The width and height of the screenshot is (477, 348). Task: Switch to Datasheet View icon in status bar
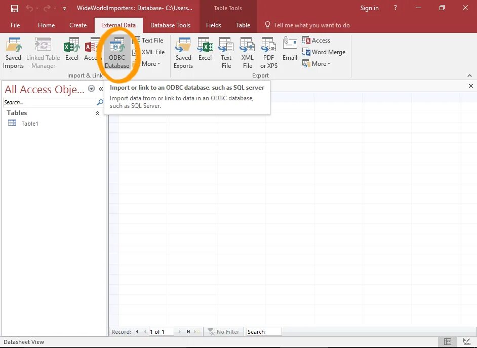point(448,341)
